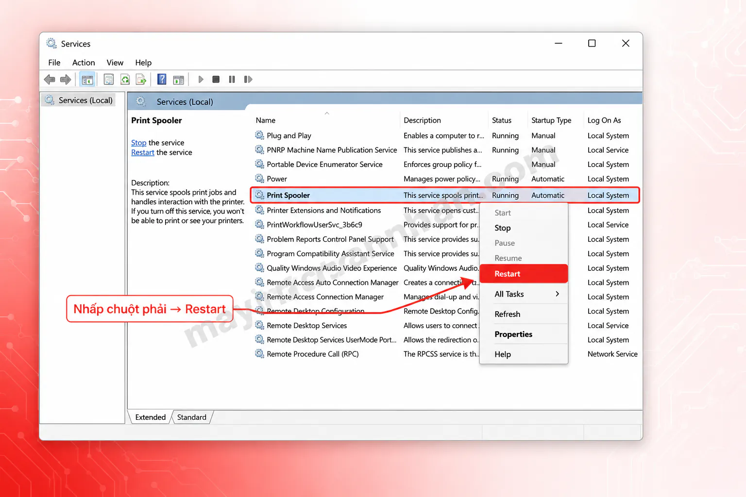Click the Restart Service toolbar icon
746x497 pixels.
(248, 79)
